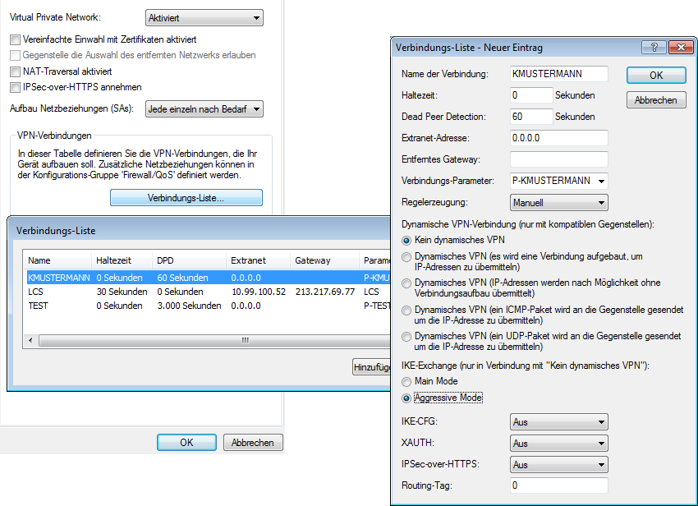Screen dimensions: 698x506
Task: Close the Neuer Eintrag dialog
Action: click(x=677, y=48)
